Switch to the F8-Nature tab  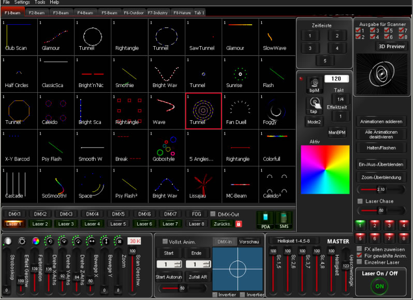(x=182, y=12)
